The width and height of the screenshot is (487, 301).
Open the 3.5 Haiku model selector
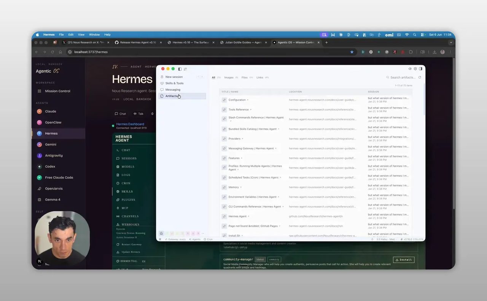385,239
